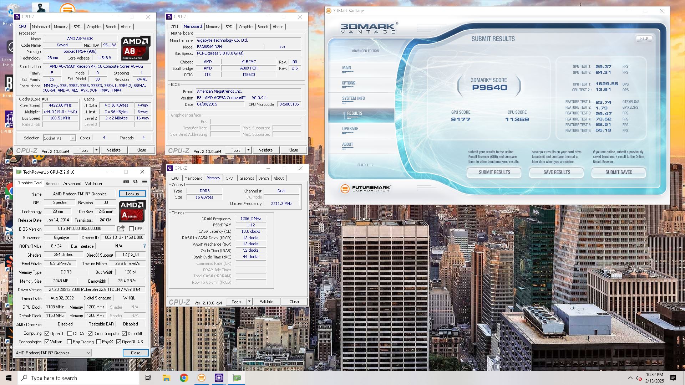Switch to Mainboard tab in CPU window
Screen dimensions: 685x385
point(41,27)
